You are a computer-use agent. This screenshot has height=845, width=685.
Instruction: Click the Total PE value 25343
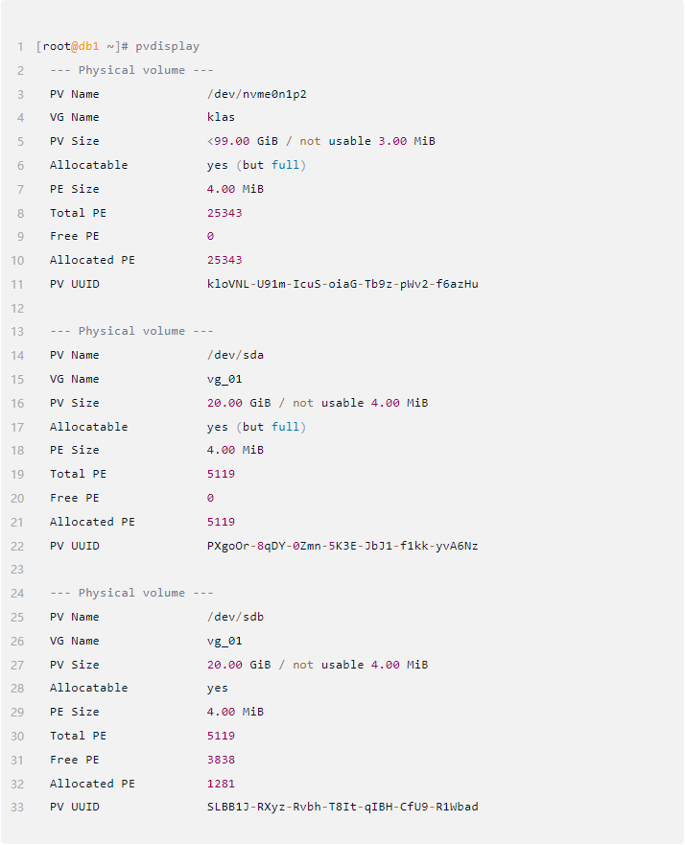click(x=224, y=213)
